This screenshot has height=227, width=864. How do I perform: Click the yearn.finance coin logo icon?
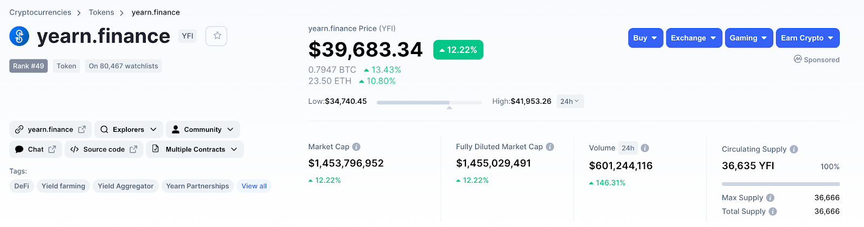19,36
